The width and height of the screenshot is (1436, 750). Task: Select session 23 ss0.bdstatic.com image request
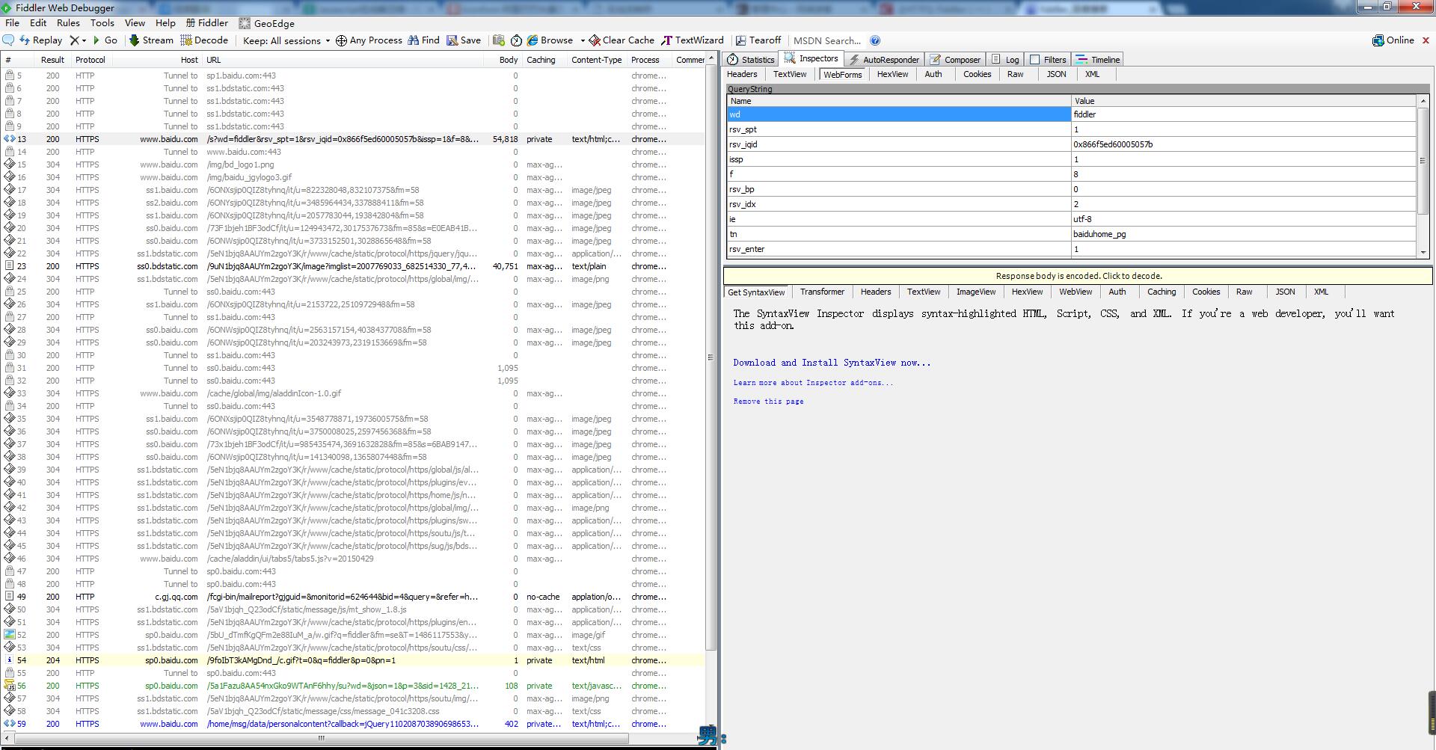pos(353,266)
